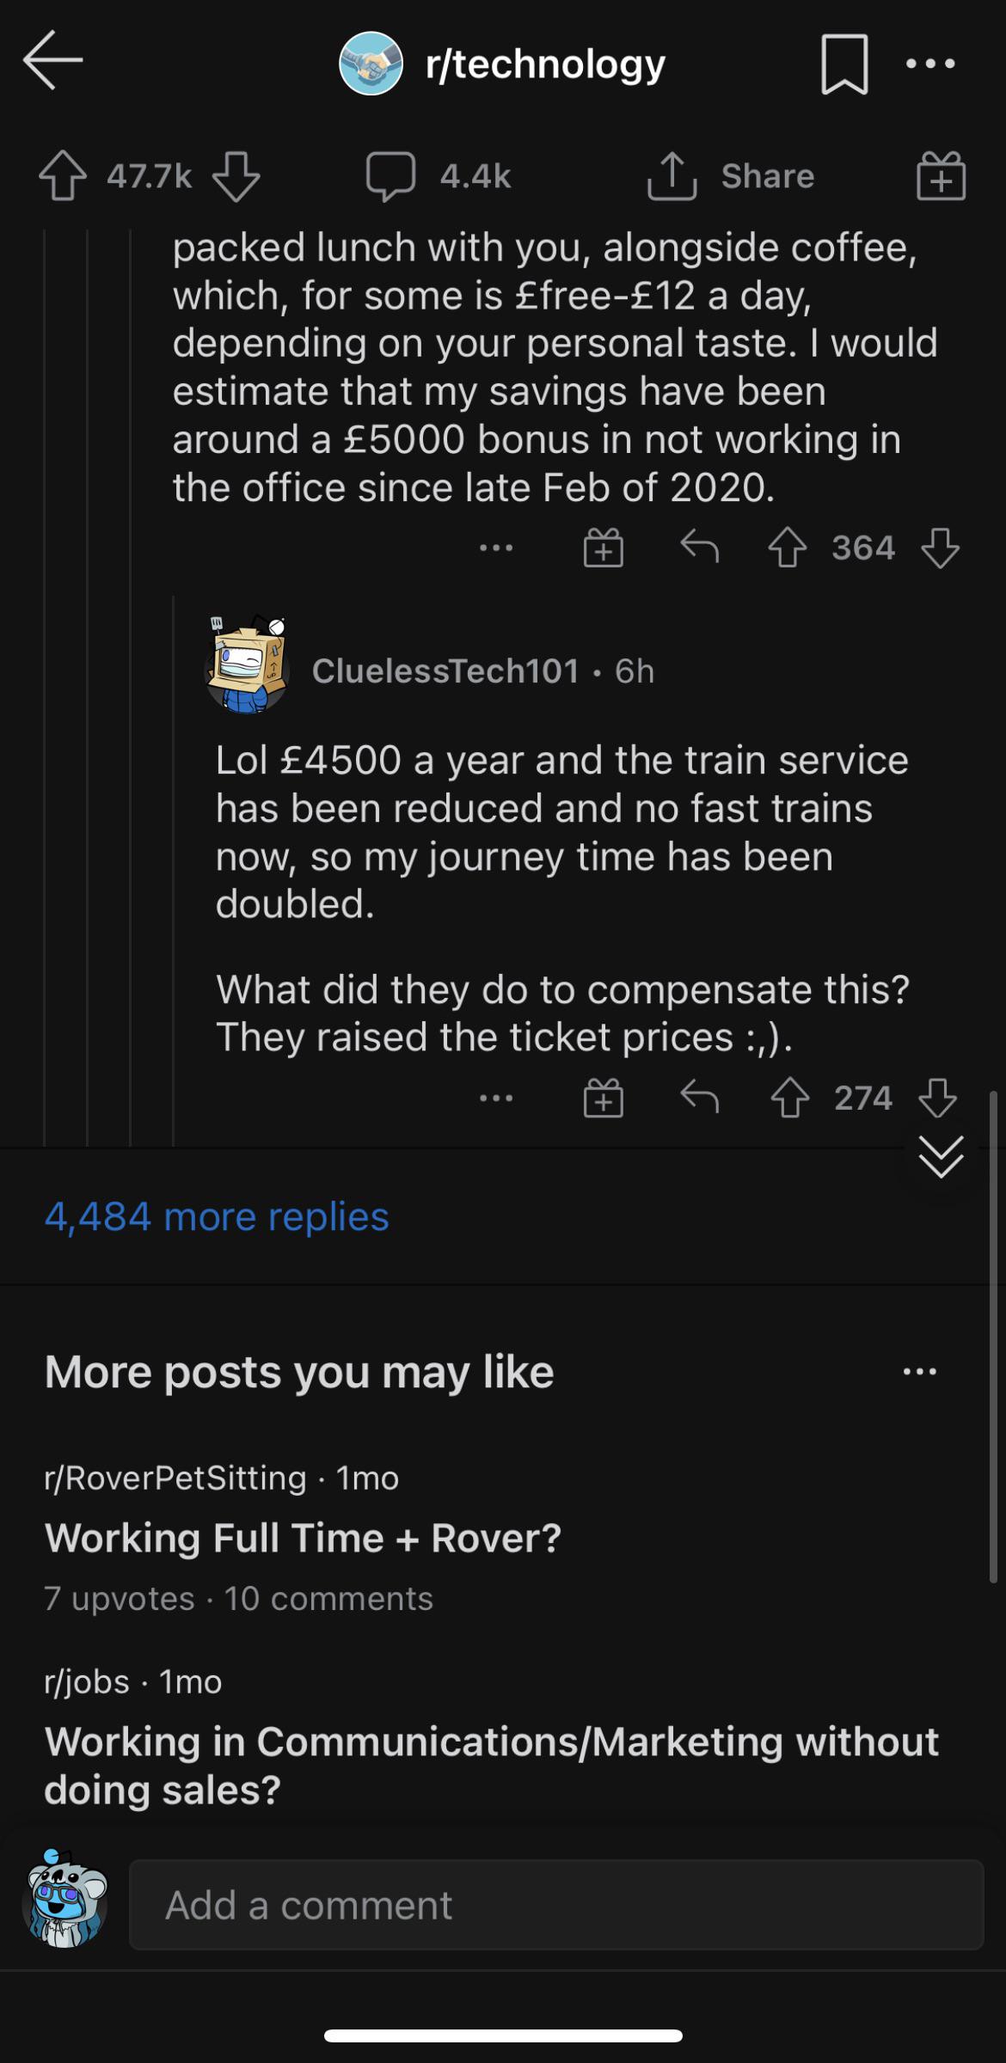Toggle the downvote on the £5000 savings comment
This screenshot has height=2063, width=1006.
pyautogui.click(x=940, y=548)
